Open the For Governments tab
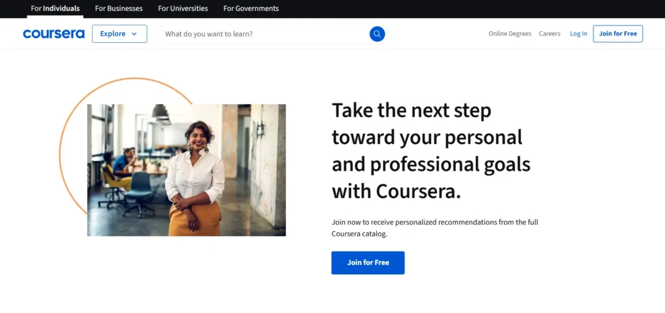 251,8
